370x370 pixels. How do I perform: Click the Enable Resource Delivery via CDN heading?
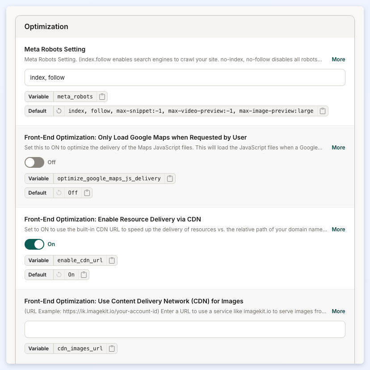[113, 219]
